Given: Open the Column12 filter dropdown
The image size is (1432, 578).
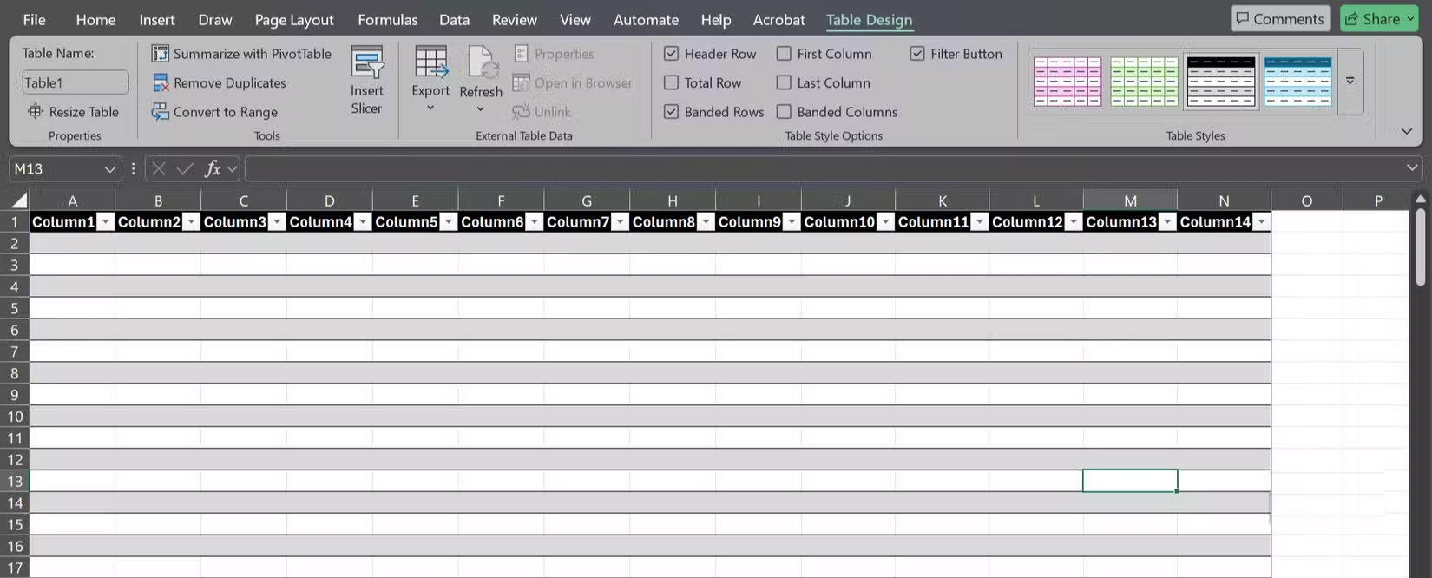Looking at the screenshot, I should tap(1074, 222).
